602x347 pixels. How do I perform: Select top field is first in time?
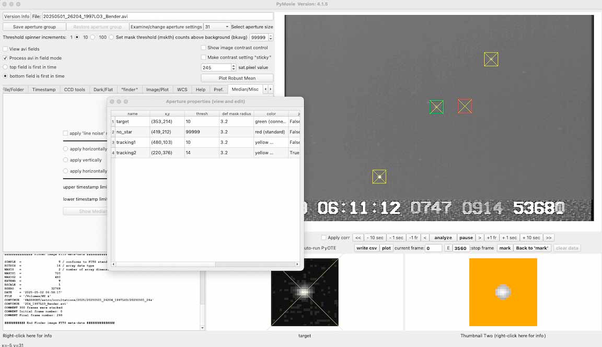coord(5,67)
